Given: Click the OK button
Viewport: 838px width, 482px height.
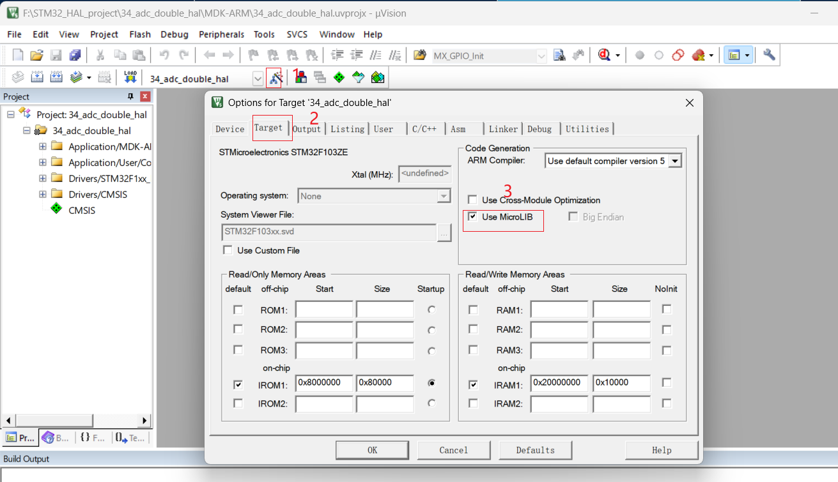Looking at the screenshot, I should pos(373,450).
